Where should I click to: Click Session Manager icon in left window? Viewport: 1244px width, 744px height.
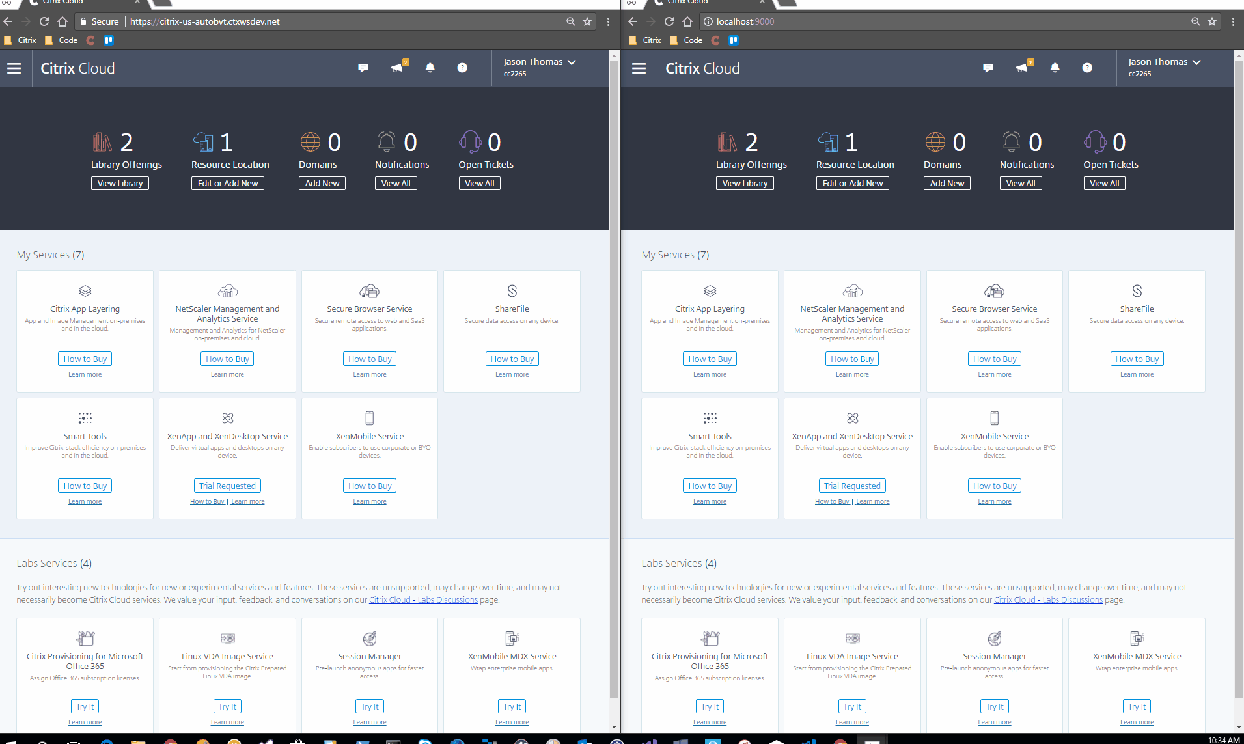click(370, 638)
